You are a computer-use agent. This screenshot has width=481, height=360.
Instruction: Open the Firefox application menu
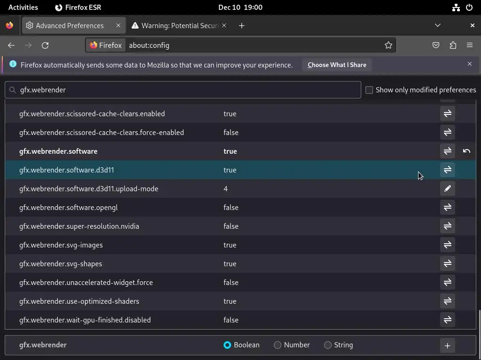(x=469, y=45)
